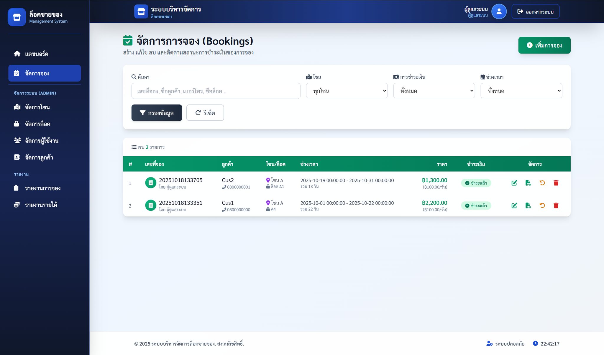The width and height of the screenshot is (604, 355).
Task: Open the โซน zone filter dropdown
Action: pyautogui.click(x=347, y=91)
